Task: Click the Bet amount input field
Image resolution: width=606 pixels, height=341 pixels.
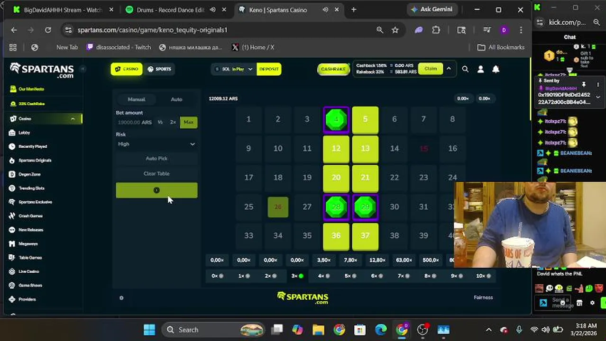Action: (135, 122)
